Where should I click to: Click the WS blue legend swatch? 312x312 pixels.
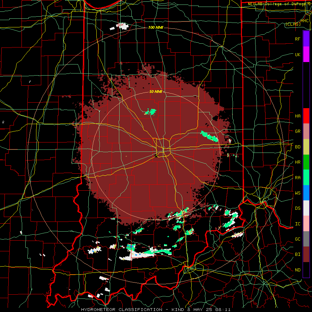pyautogui.click(x=306, y=193)
